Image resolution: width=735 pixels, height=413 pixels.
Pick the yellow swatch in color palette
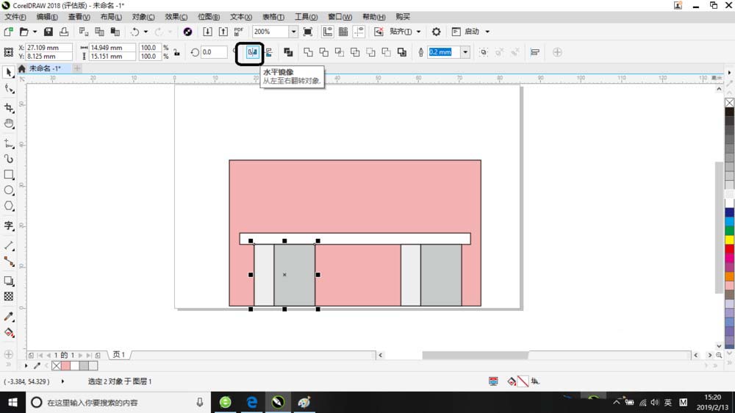click(x=729, y=240)
